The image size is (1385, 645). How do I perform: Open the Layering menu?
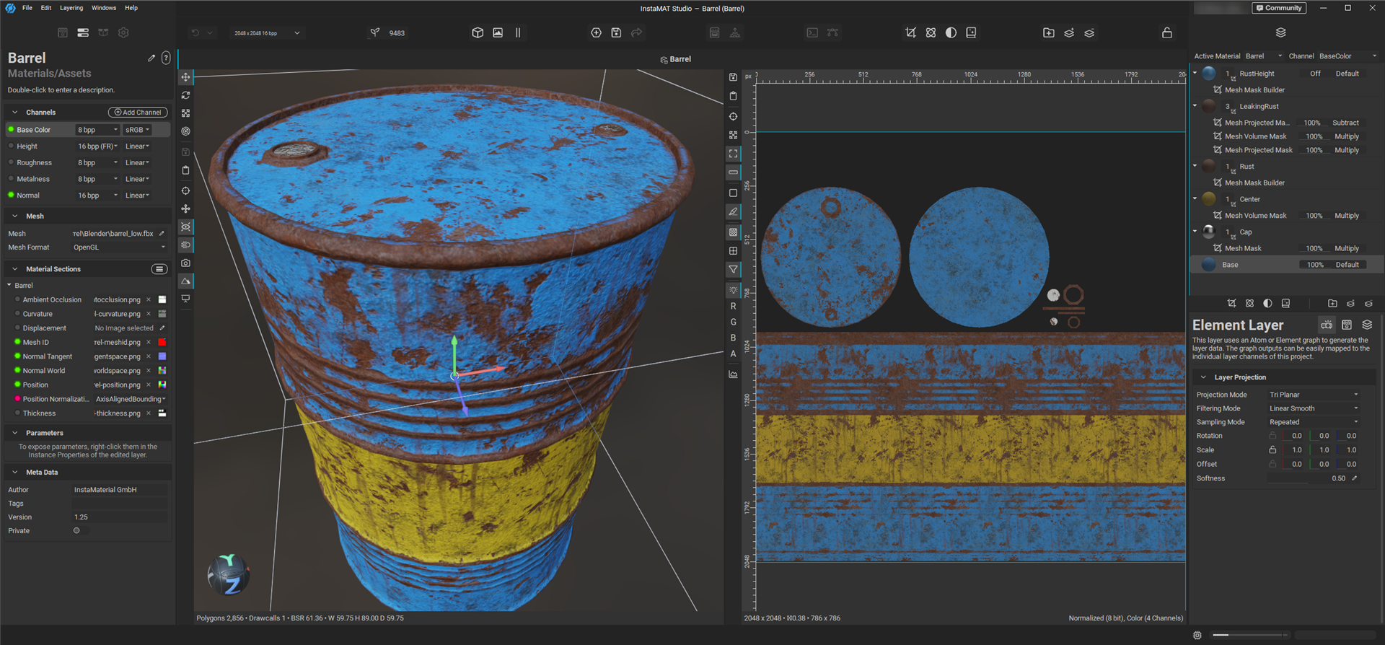71,8
